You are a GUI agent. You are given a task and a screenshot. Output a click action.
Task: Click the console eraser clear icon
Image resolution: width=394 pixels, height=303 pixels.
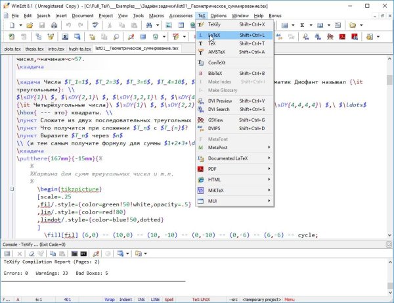32,254
